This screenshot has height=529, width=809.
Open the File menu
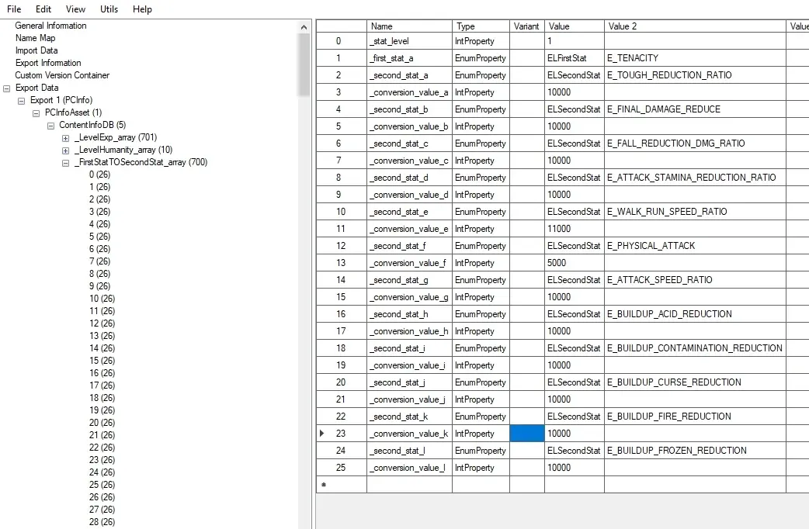14,9
